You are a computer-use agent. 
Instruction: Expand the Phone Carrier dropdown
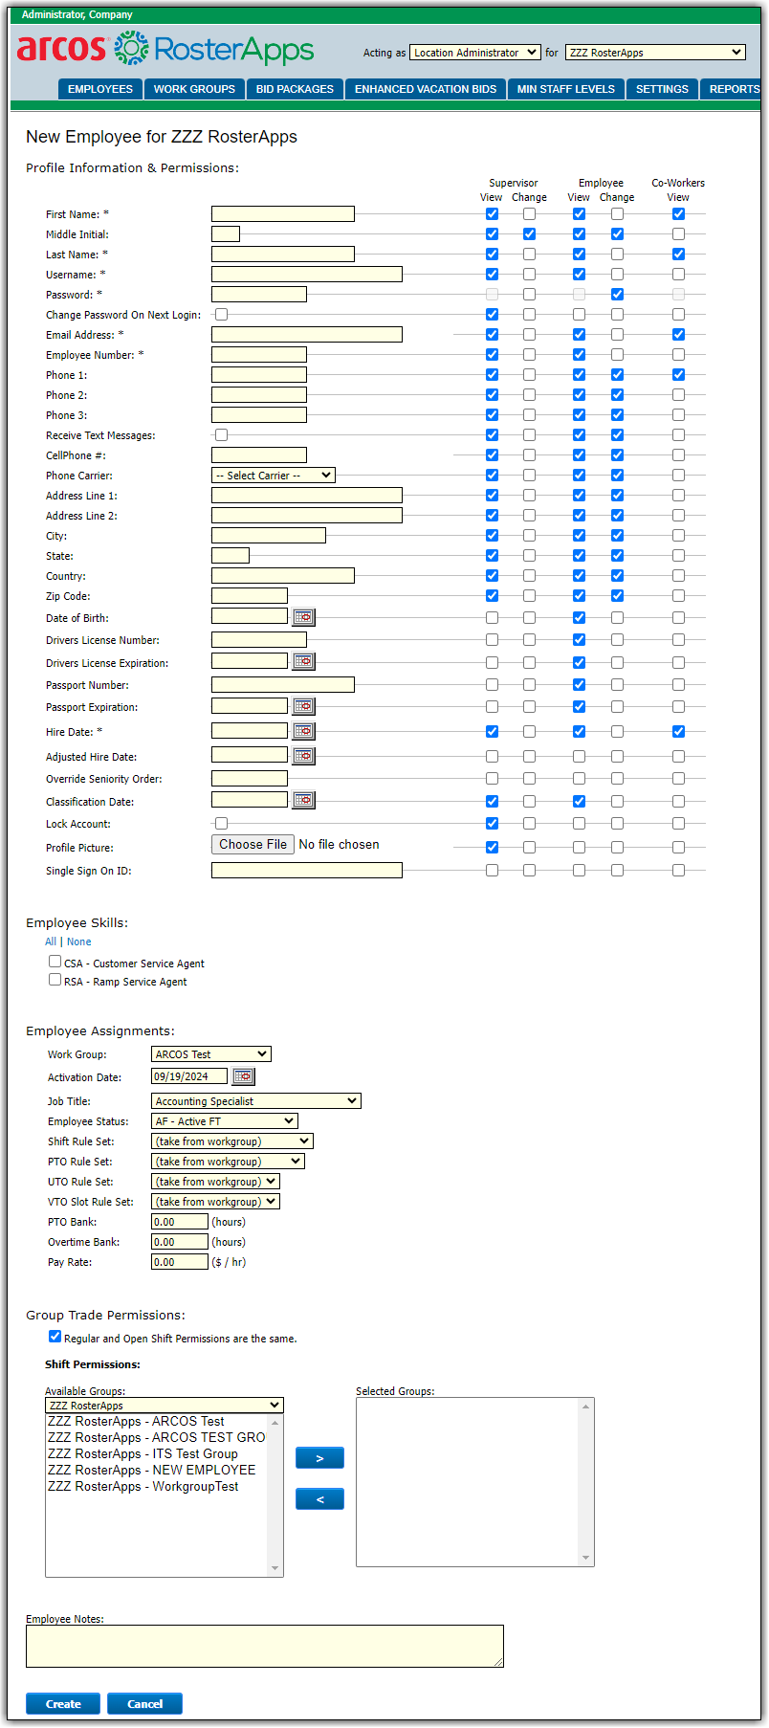(273, 476)
